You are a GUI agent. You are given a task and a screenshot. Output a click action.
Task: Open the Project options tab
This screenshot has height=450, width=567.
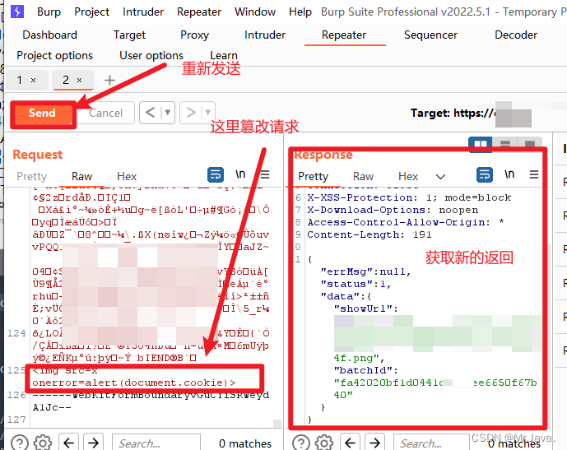pyautogui.click(x=54, y=55)
